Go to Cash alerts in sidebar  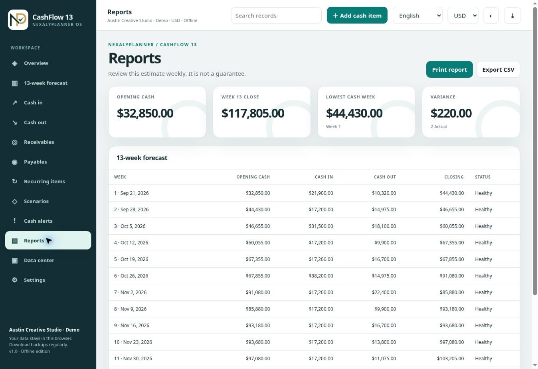(x=48, y=221)
